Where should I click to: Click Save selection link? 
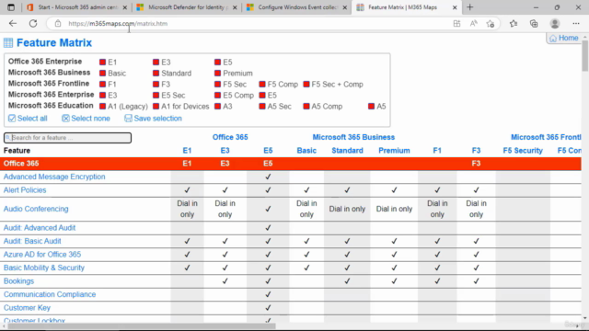pyautogui.click(x=154, y=119)
